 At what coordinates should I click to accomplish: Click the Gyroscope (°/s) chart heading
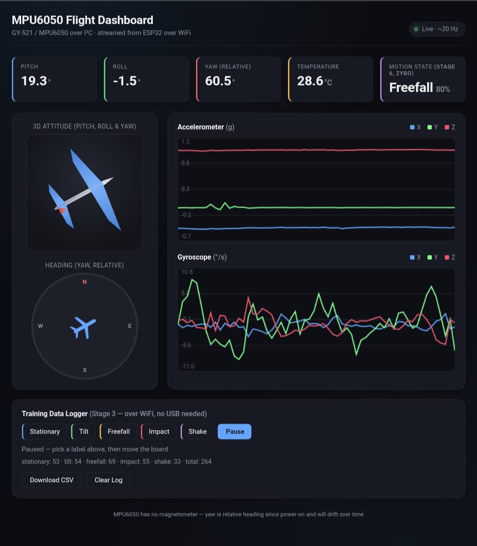[x=202, y=257]
